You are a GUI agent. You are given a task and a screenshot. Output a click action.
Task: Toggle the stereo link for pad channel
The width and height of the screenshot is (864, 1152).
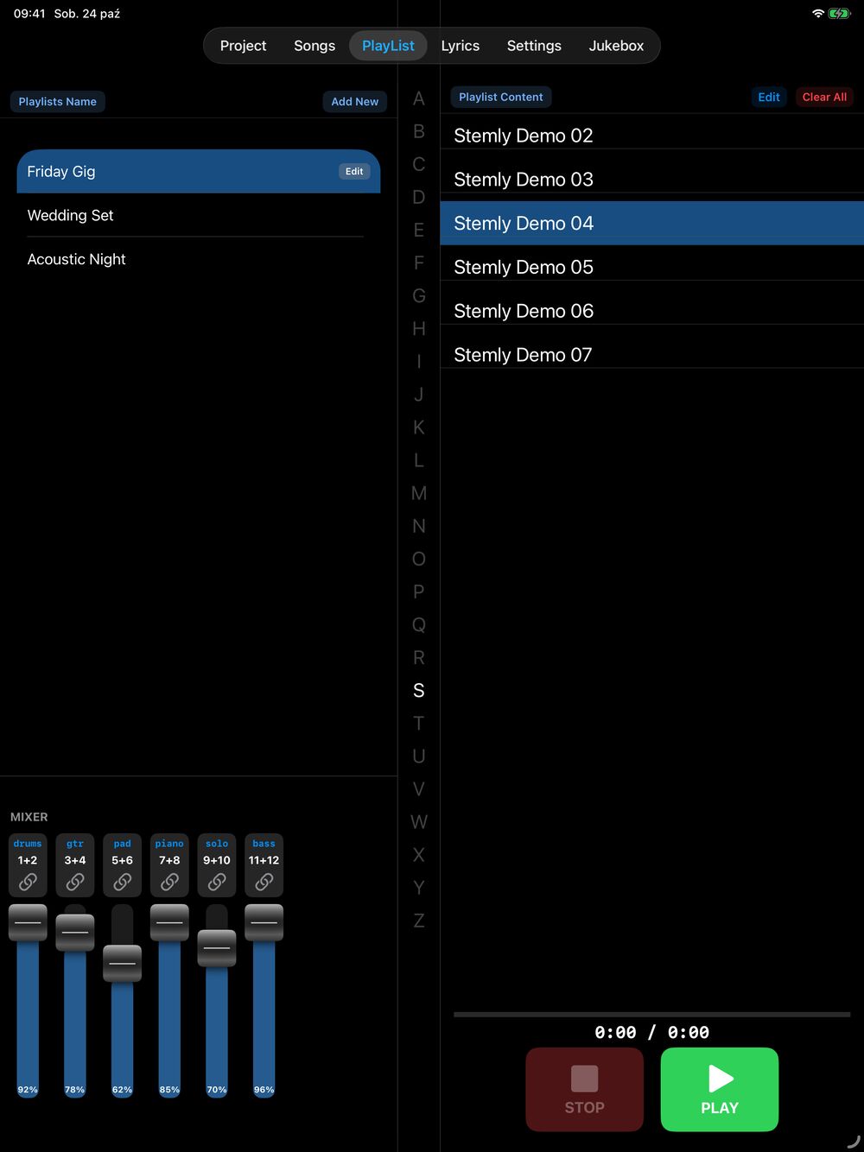(x=123, y=882)
